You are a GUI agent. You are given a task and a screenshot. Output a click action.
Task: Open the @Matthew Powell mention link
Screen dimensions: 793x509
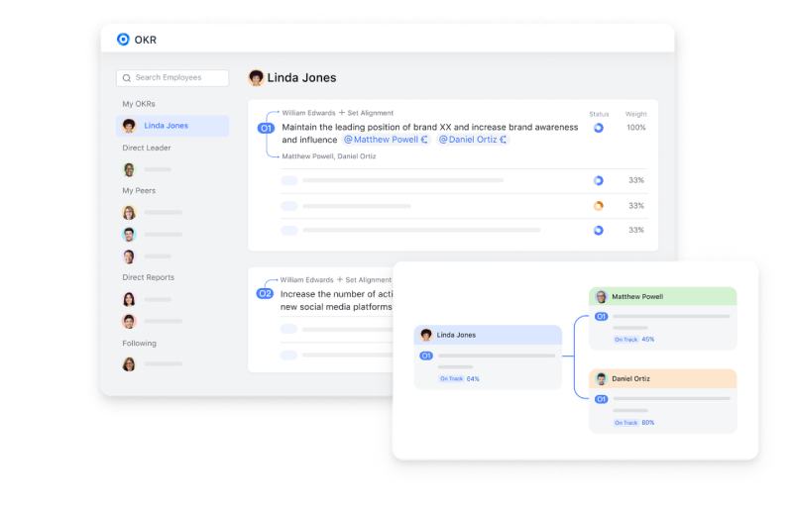click(385, 140)
